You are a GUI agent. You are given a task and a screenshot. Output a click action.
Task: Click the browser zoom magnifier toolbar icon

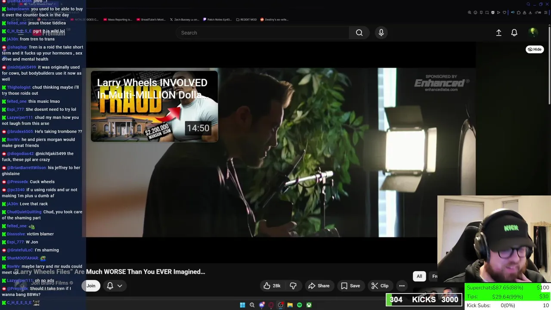pos(470,12)
